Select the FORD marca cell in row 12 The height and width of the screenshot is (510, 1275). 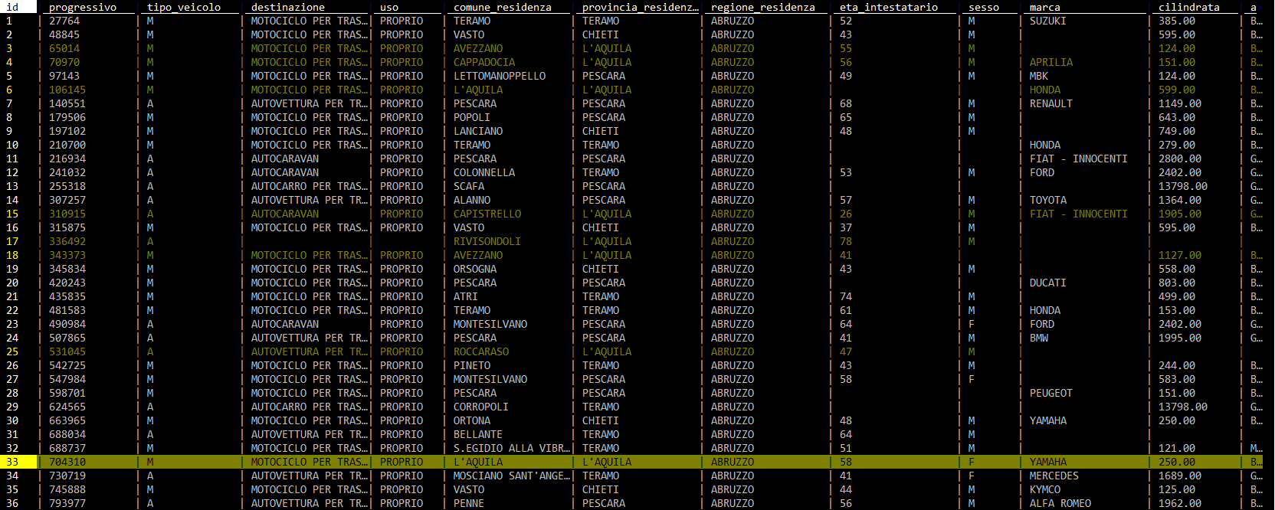point(1042,172)
